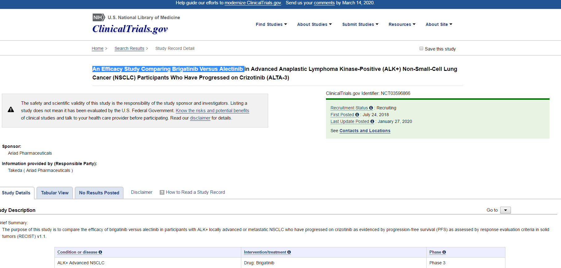Click the Condition or disease info icon
The height and width of the screenshot is (268, 561).
point(100,252)
